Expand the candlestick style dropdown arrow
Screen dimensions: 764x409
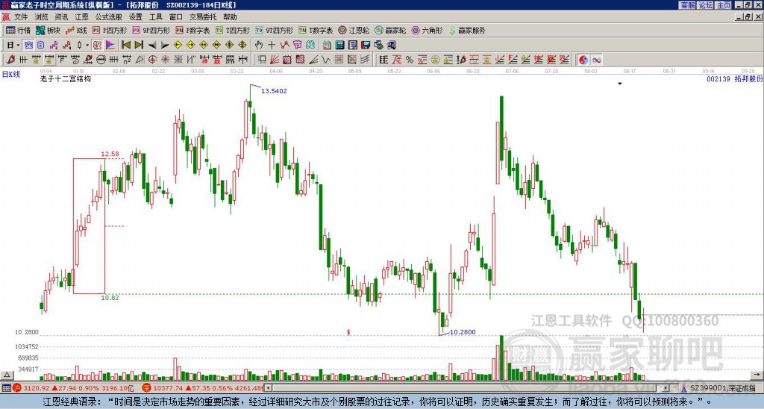point(87,46)
